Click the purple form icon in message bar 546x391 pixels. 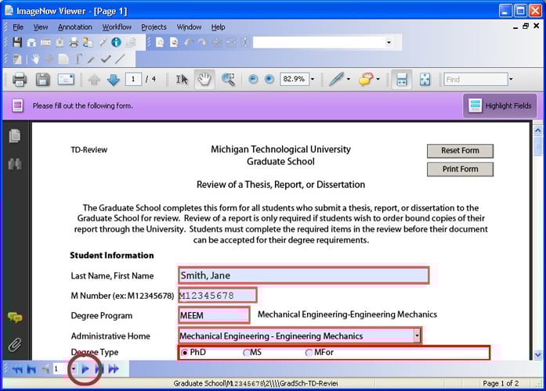point(18,106)
